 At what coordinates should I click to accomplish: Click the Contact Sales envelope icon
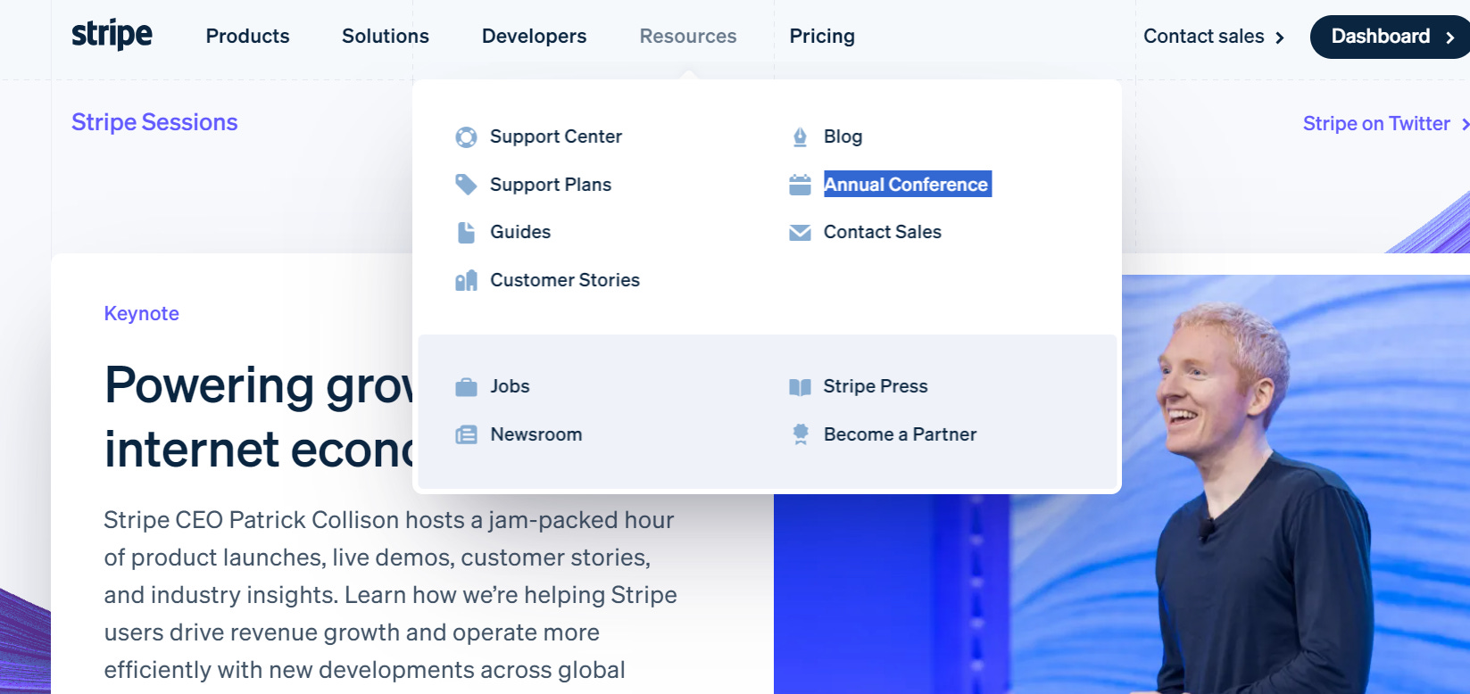800,233
